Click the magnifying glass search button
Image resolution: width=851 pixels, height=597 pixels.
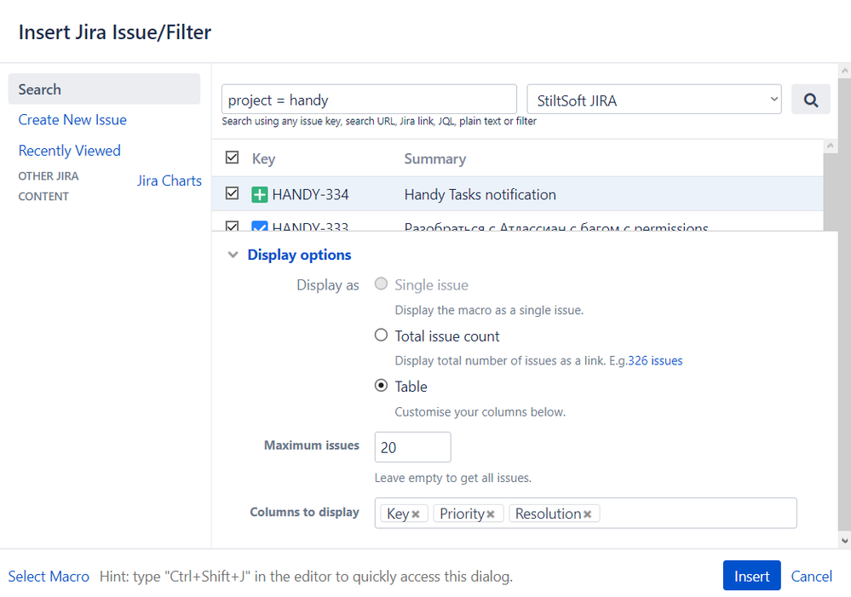click(810, 100)
